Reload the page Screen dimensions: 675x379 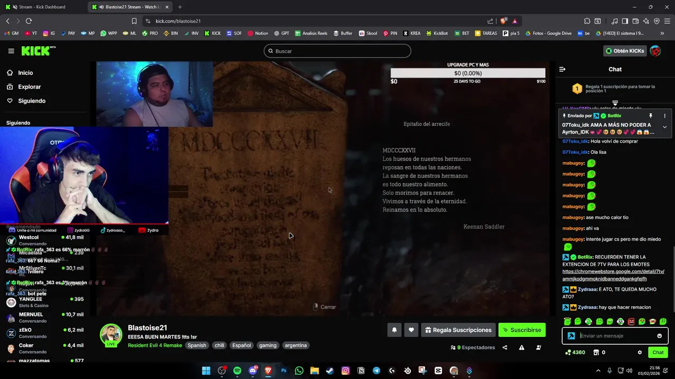(x=28, y=21)
